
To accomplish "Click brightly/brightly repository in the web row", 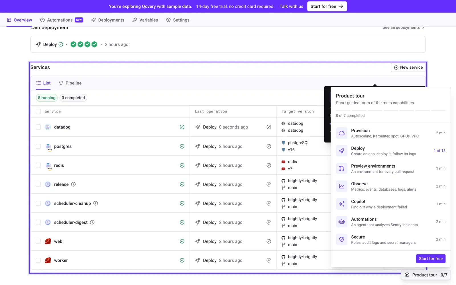I will coord(302,238).
